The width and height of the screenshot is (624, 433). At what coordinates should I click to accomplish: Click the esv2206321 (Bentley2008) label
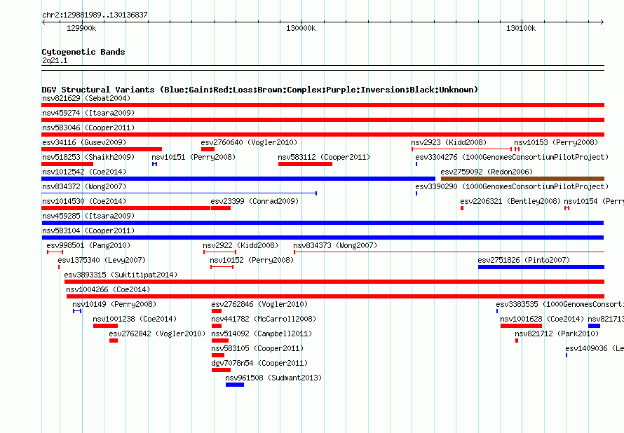click(510, 201)
